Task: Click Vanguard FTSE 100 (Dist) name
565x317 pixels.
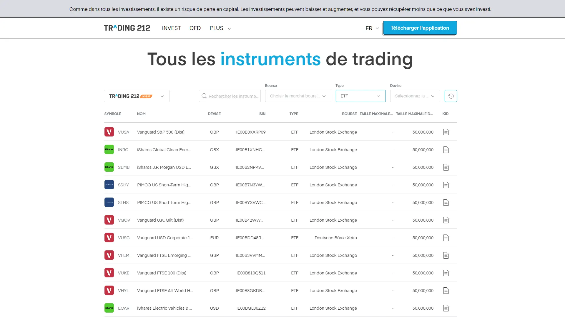Action: click(162, 273)
